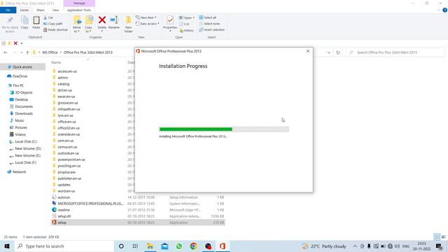
Task: Open the Quick Access Toolbar customize dropdown
Action: [22, 43]
